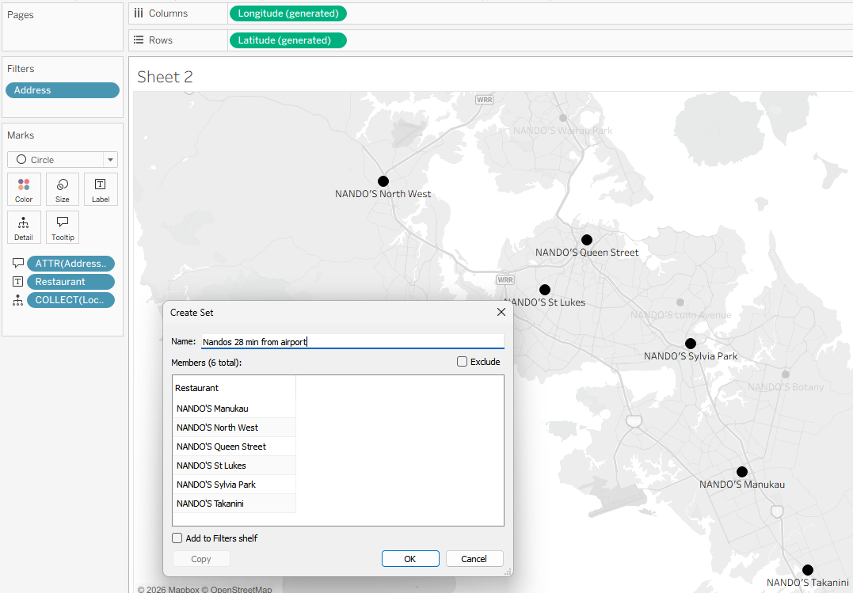Click the Address filter pill
This screenshot has height=593, width=853.
(63, 90)
